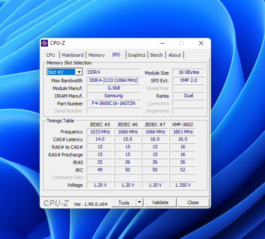The height and width of the screenshot is (239, 265).
Task: Click the DDR4 memory type field
Action: pos(114,72)
